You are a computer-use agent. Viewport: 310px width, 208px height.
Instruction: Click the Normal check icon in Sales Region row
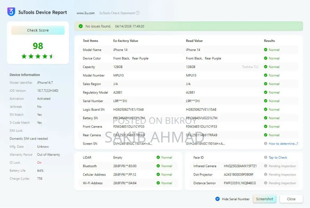[x=265, y=84]
